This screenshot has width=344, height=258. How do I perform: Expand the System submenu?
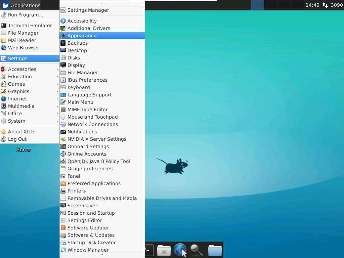pos(30,121)
